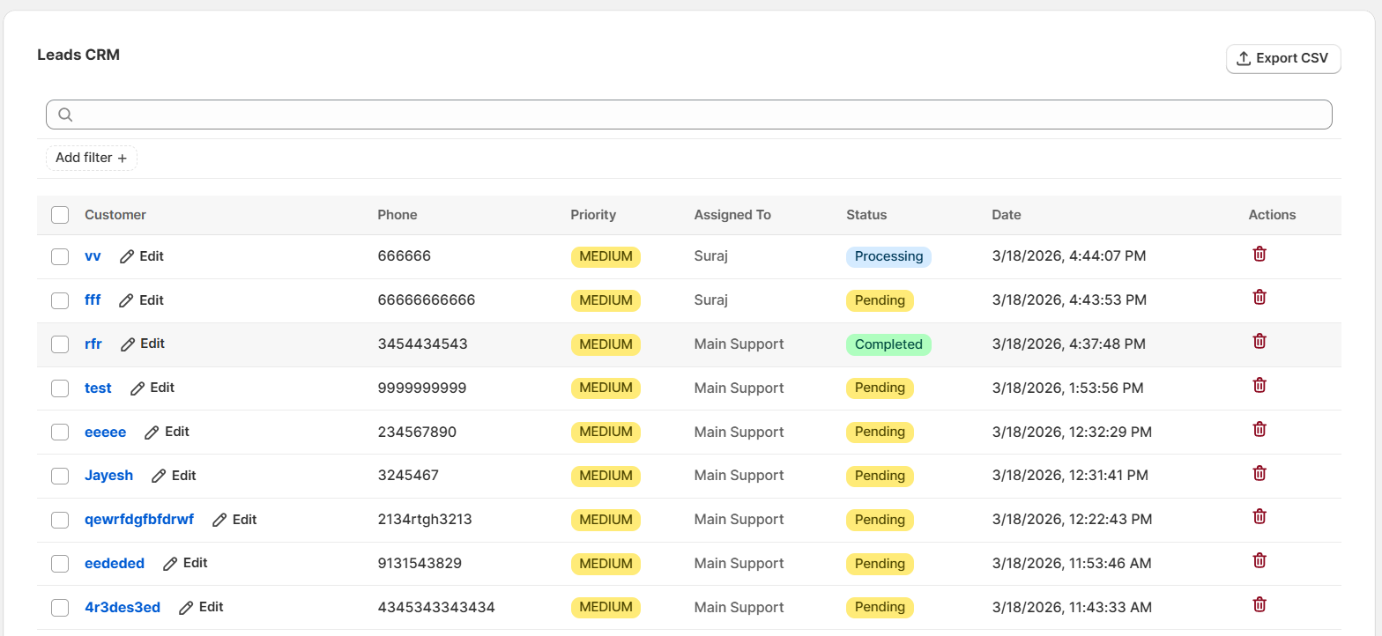Toggle the select-all checkbox in header

60,215
